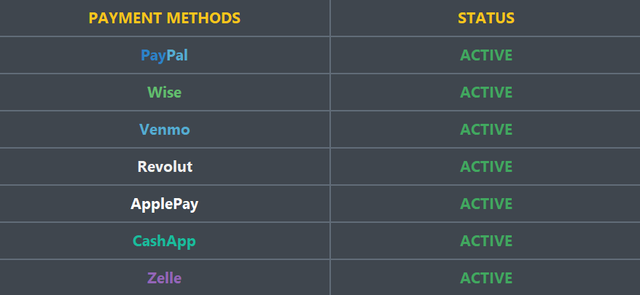Click the ACTIVE status for Revolut
640x295 pixels.
486,167
